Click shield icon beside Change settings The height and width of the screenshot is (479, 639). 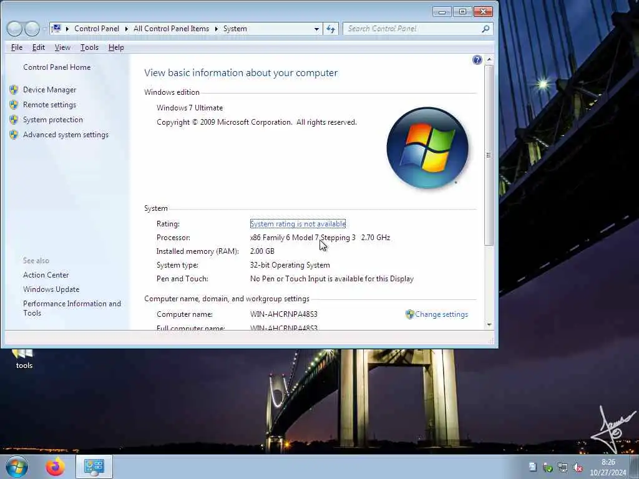[409, 314]
